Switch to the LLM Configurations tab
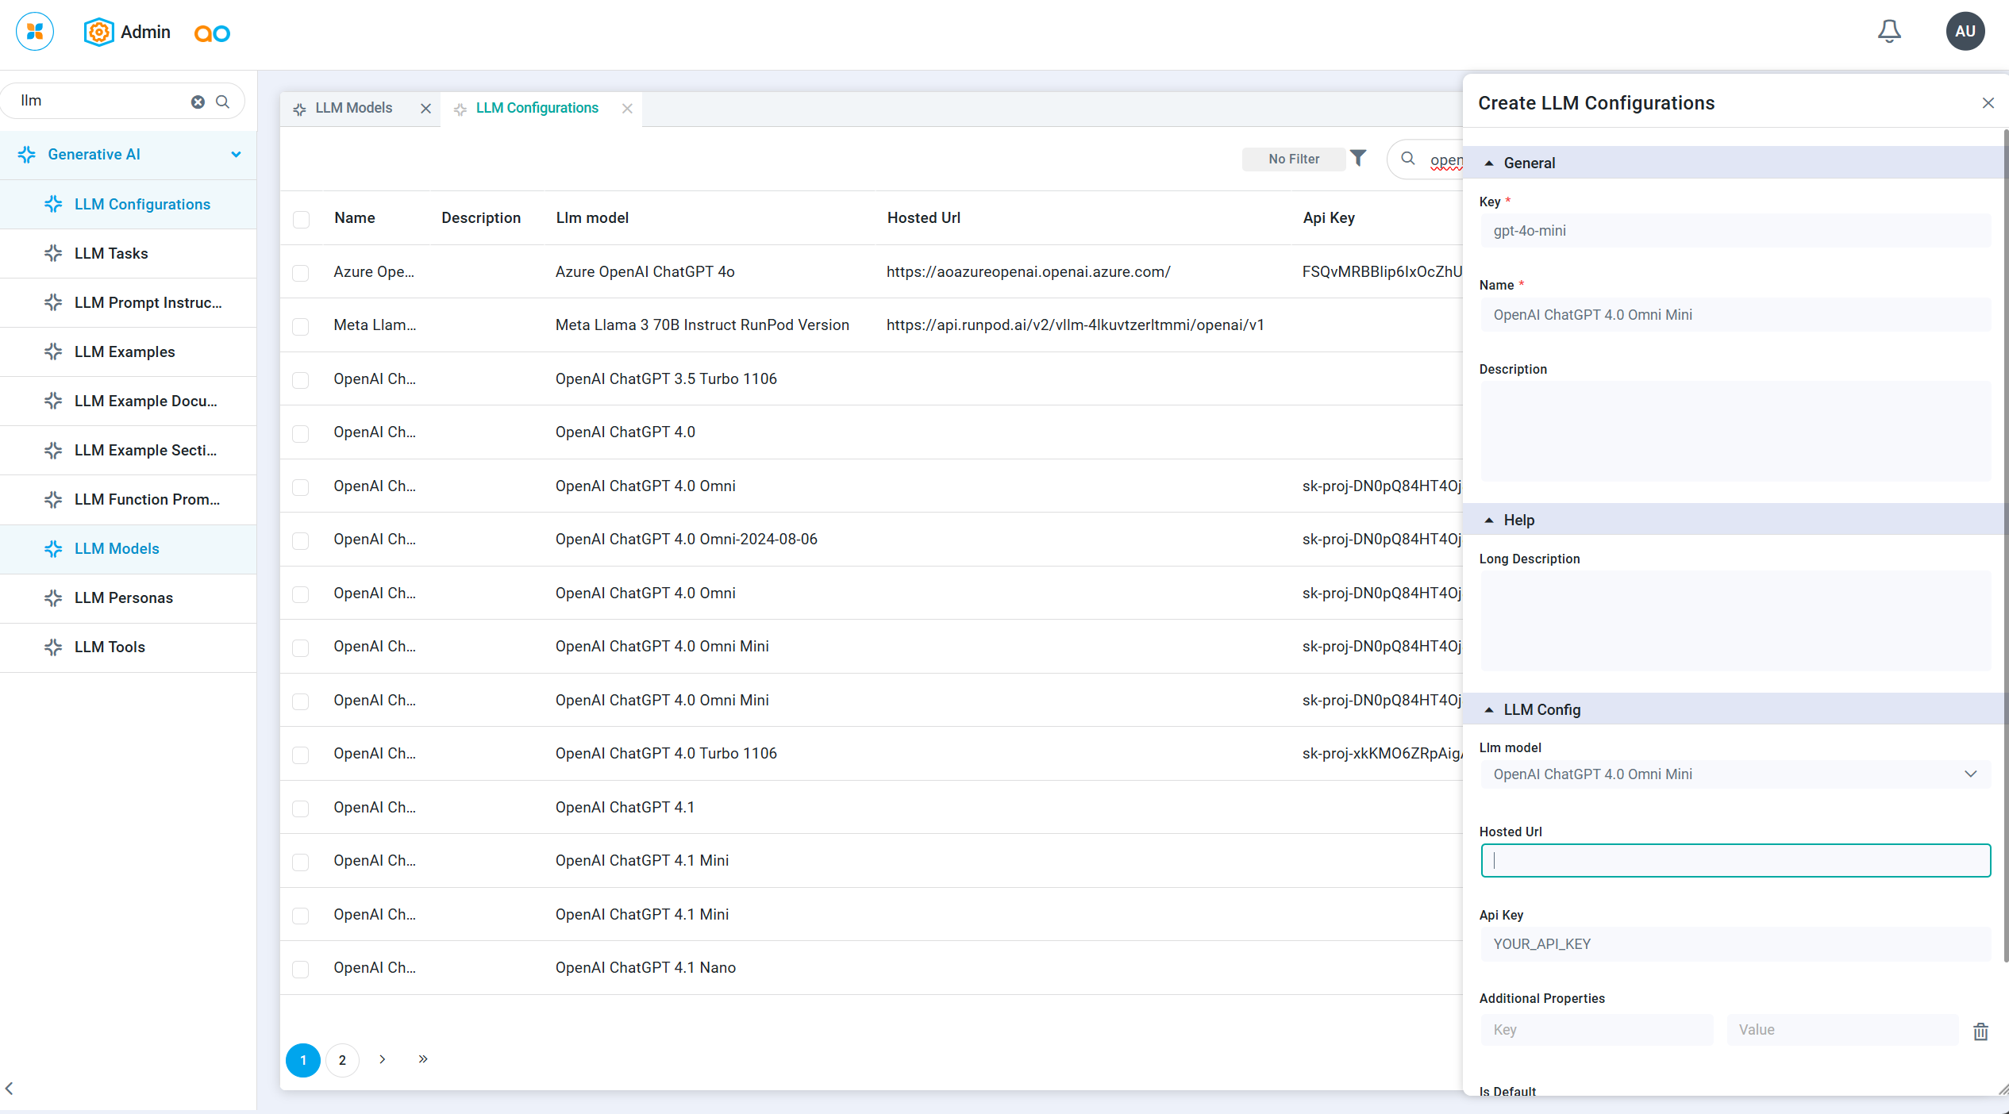The height and width of the screenshot is (1114, 2009). coord(537,109)
